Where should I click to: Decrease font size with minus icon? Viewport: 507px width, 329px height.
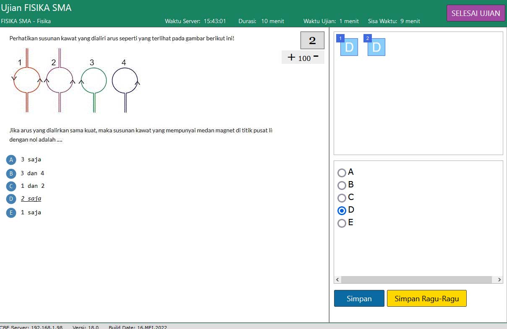316,56
